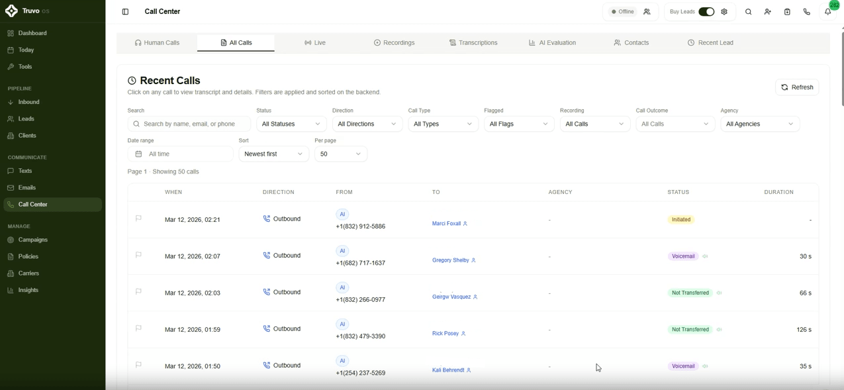Play recording icon for Gregory Shelby voicemail
The width and height of the screenshot is (844, 390).
click(x=705, y=256)
